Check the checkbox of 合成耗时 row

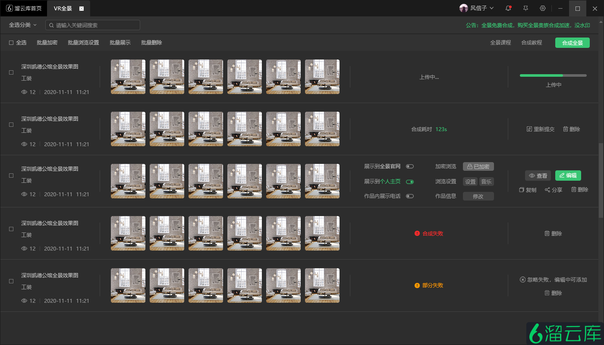(x=11, y=125)
